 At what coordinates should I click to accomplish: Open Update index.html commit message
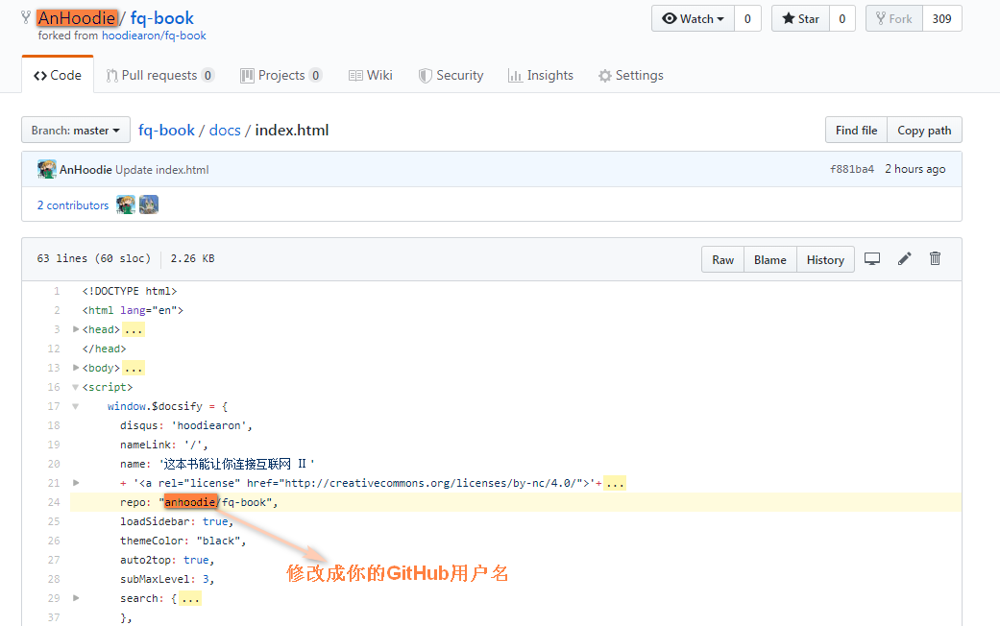[x=162, y=170]
